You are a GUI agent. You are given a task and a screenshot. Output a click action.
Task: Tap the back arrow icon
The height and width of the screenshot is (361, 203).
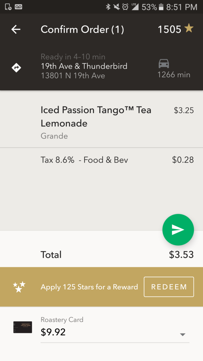click(16, 30)
